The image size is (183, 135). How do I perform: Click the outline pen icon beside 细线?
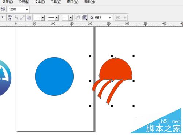tap(91, 18)
